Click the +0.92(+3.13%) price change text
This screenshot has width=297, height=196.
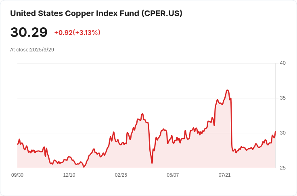tap(77, 33)
